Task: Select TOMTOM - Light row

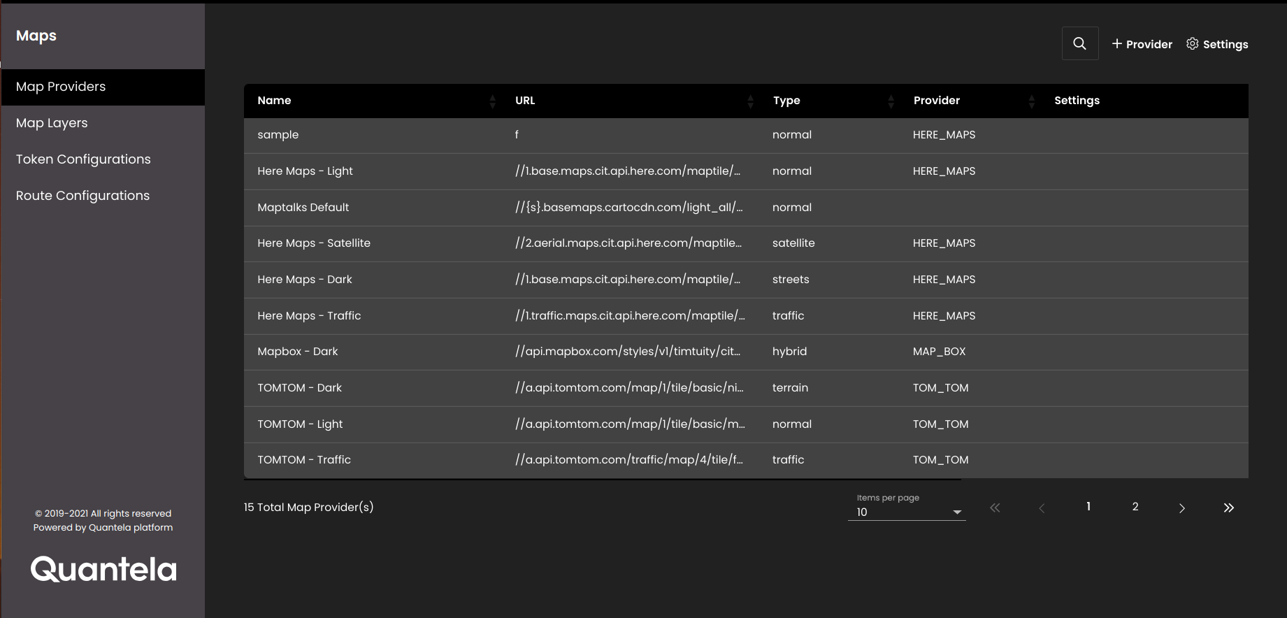Action: tap(746, 424)
